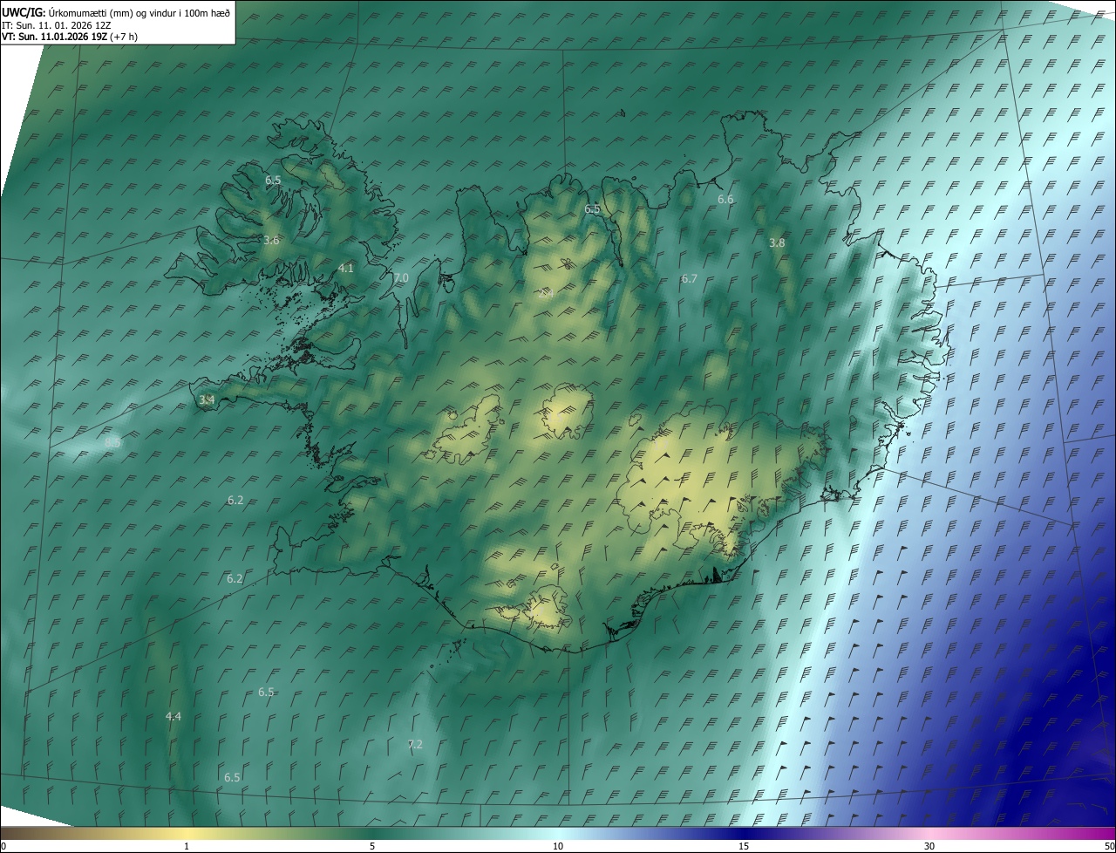Viewport: 1116px width, 853px height.
Task: Click the 6.6 value label on the map
Action: coord(725,200)
